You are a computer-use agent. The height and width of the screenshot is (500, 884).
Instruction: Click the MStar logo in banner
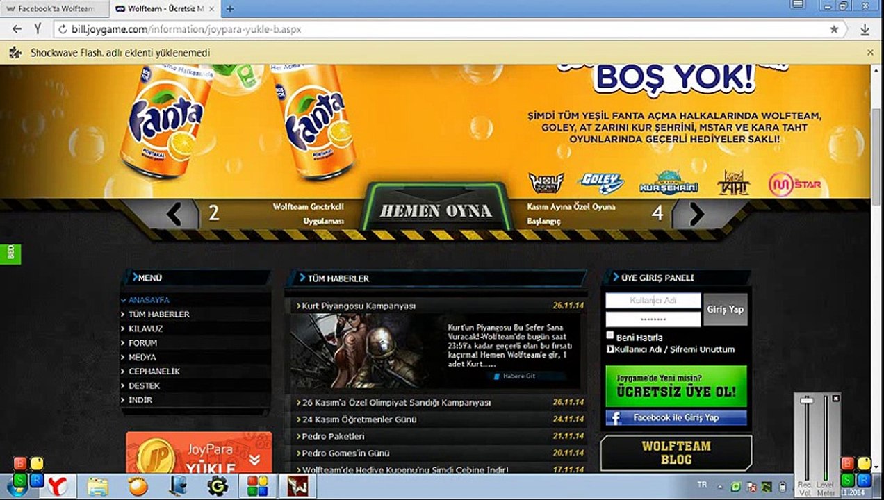pos(795,184)
